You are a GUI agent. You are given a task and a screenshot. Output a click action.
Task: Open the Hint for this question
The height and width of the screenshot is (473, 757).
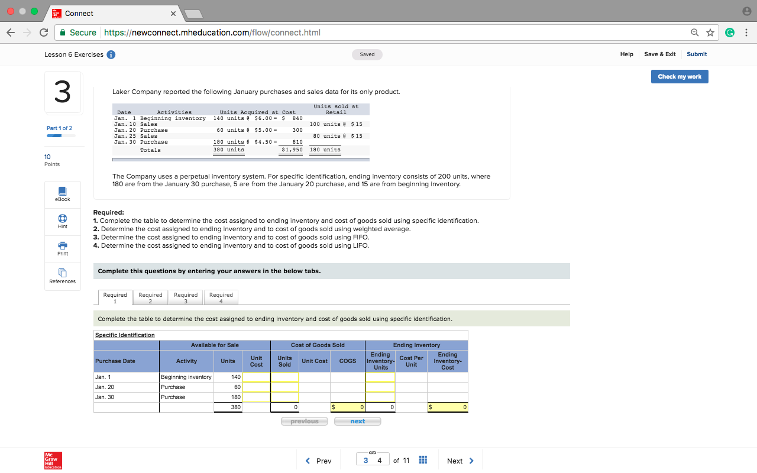point(62,222)
